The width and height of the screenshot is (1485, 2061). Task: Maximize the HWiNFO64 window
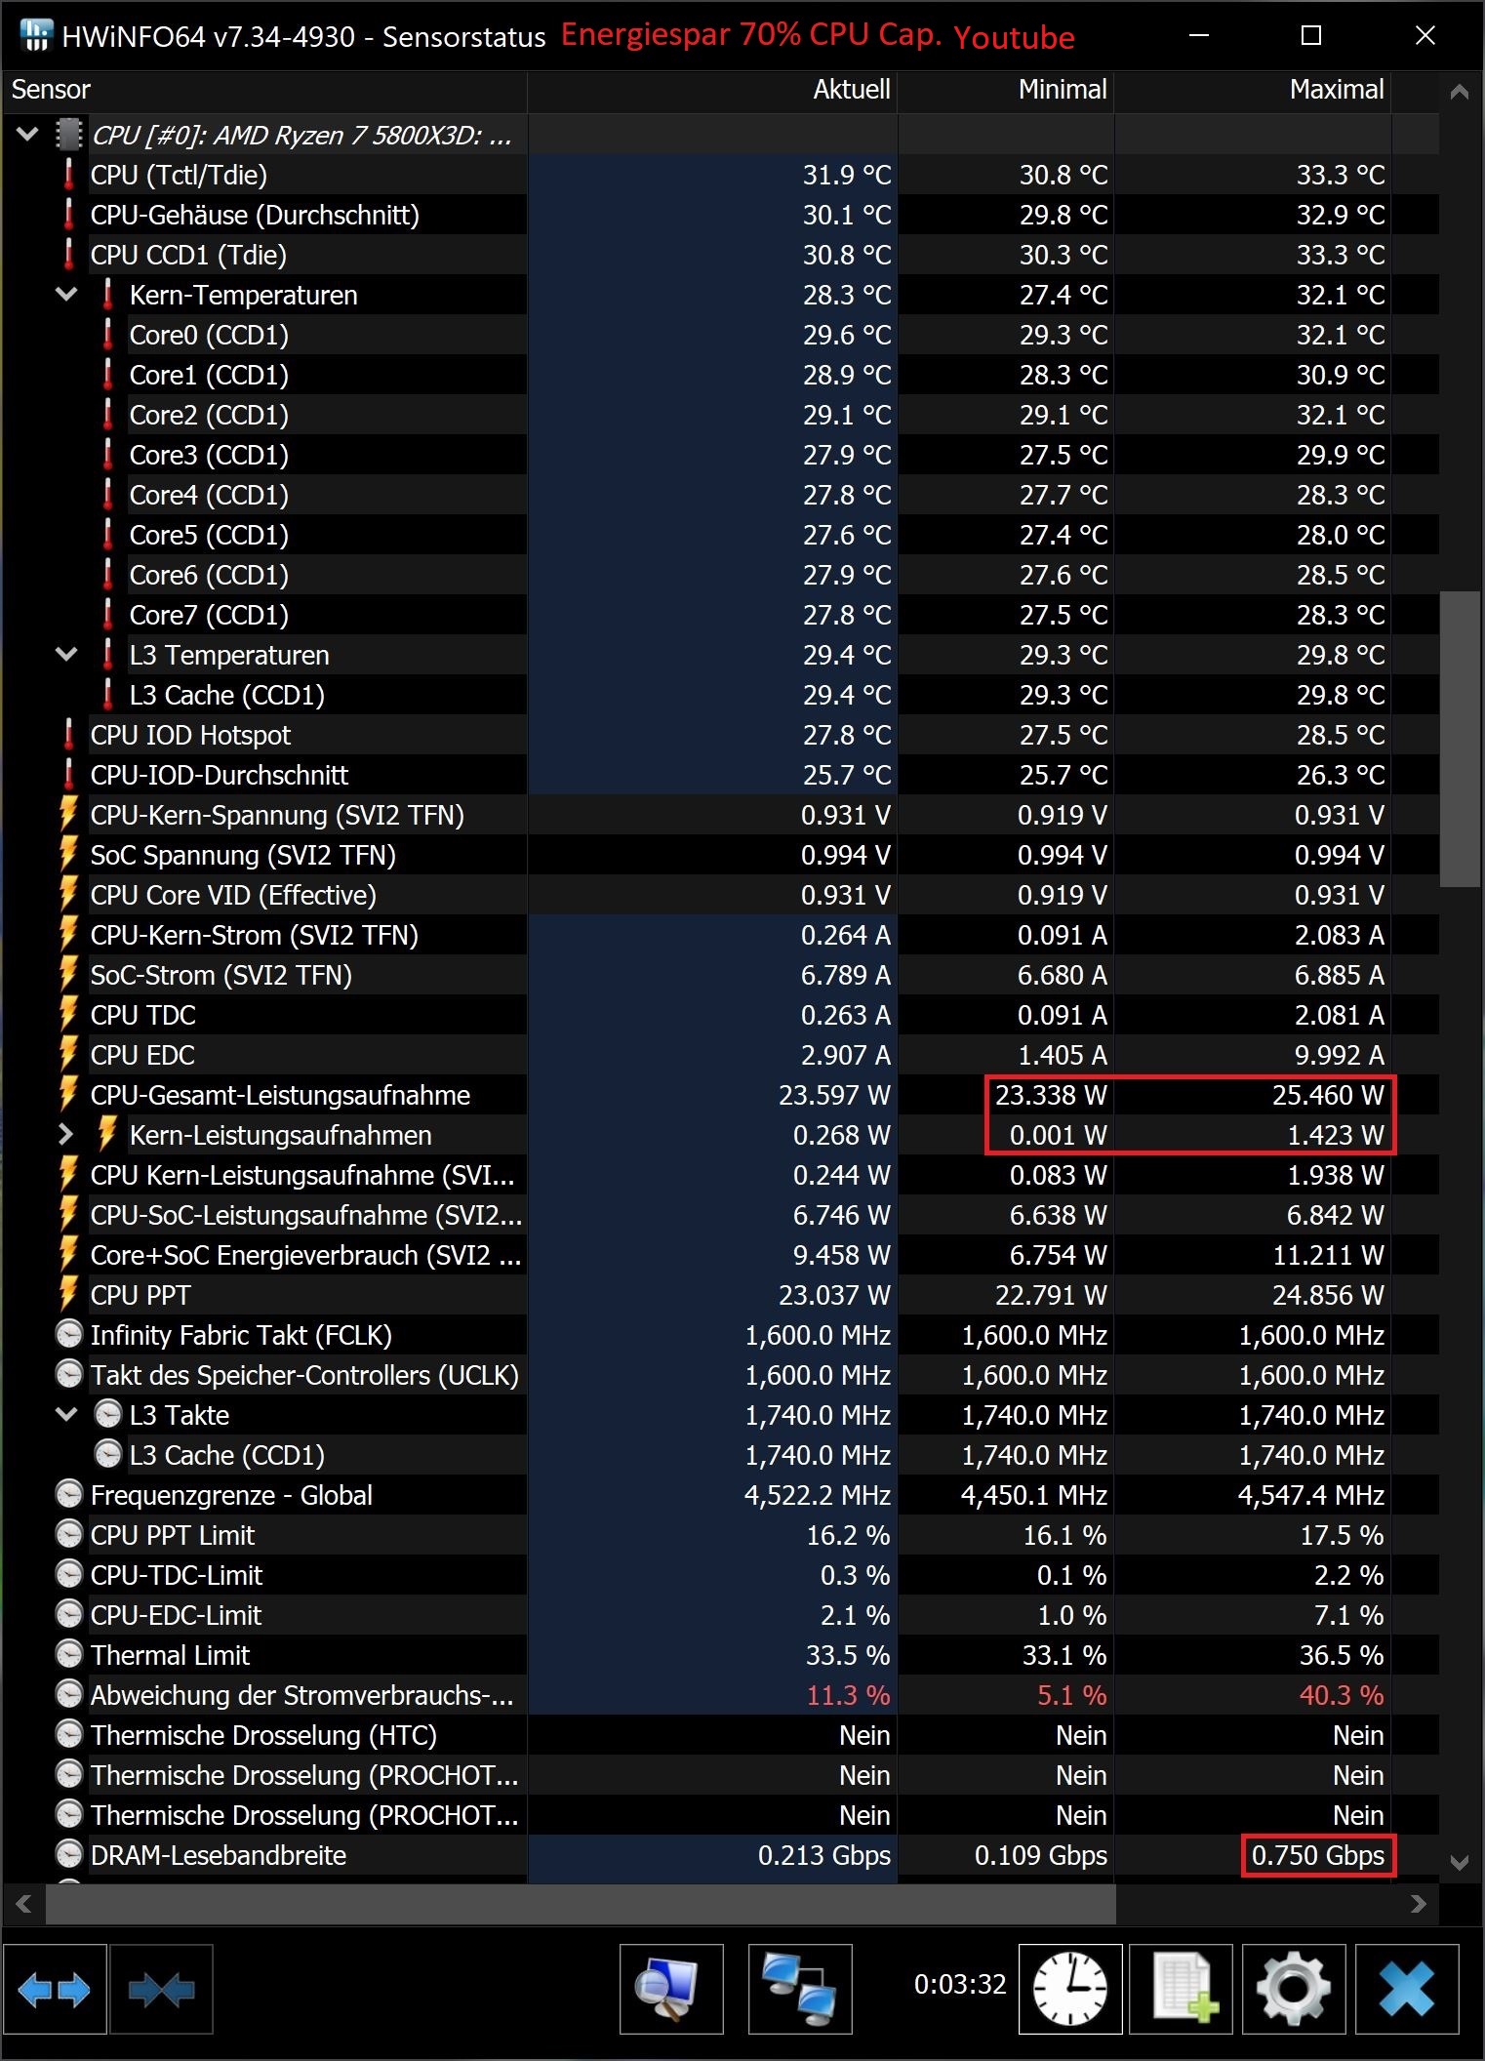(x=1311, y=36)
